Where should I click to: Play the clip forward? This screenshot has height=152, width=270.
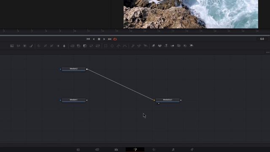pyautogui.click(x=104, y=39)
